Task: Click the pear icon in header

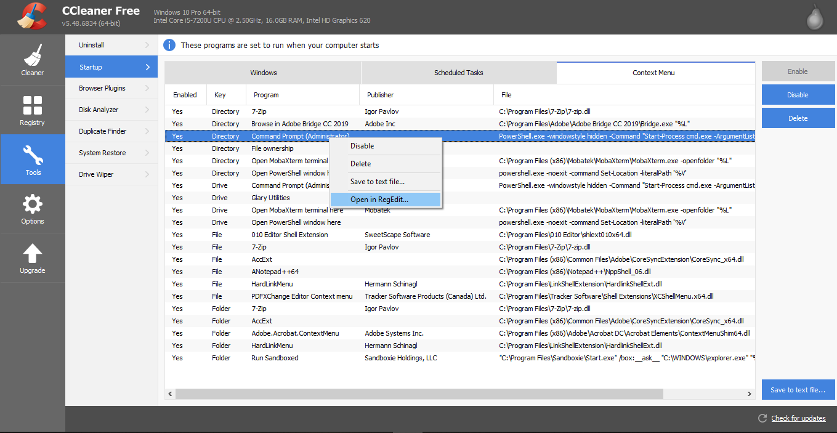Action: point(815,17)
